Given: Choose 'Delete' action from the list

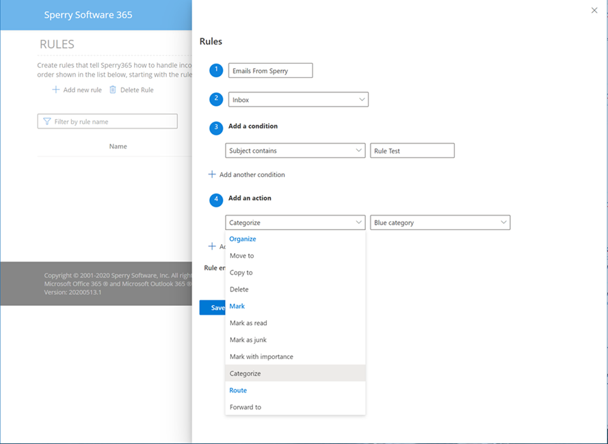Looking at the screenshot, I should point(295,289).
